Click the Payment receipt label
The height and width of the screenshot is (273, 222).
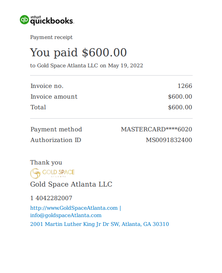tap(51, 37)
